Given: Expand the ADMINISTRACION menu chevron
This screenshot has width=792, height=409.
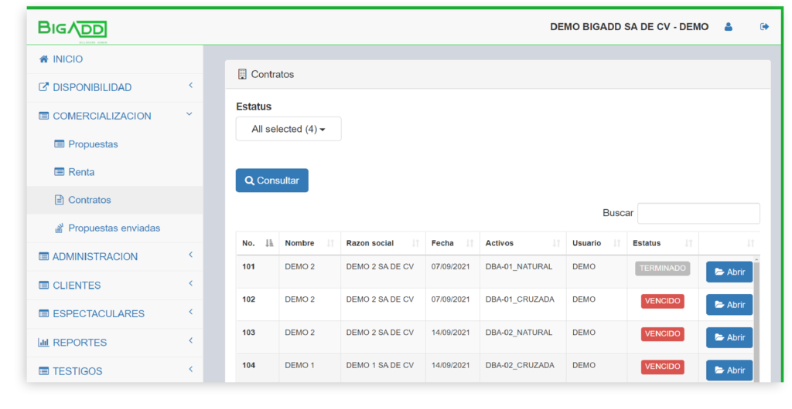Looking at the screenshot, I should click(x=190, y=255).
